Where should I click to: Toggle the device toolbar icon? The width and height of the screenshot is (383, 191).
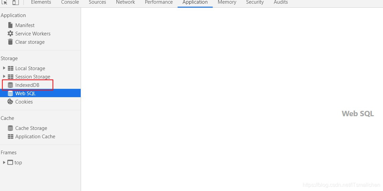[x=15, y=2]
